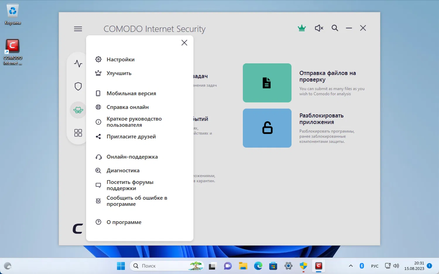The width and height of the screenshot is (439, 274).
Task: Switch input language via РУС indicator
Action: 375,266
